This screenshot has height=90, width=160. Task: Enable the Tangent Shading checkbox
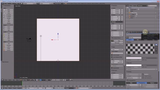click(x=143, y=76)
